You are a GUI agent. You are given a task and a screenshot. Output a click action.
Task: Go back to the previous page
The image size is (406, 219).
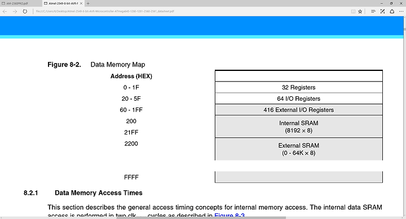click(5, 11)
